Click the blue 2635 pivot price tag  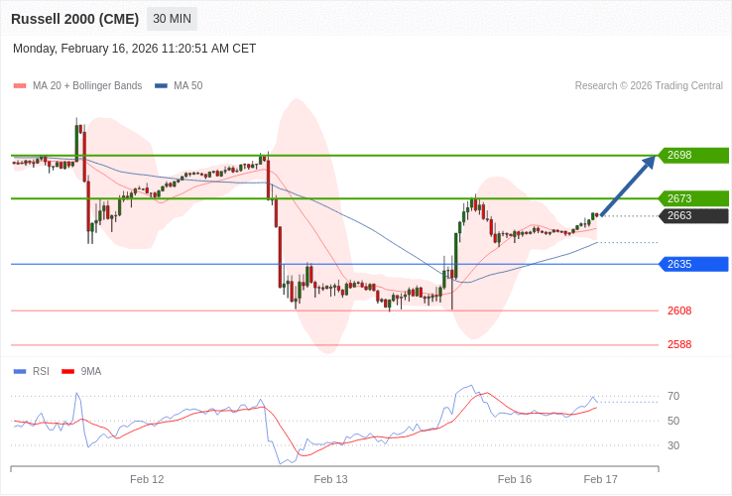point(693,264)
